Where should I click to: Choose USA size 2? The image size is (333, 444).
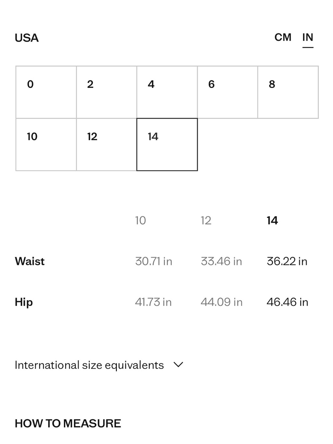click(x=107, y=92)
